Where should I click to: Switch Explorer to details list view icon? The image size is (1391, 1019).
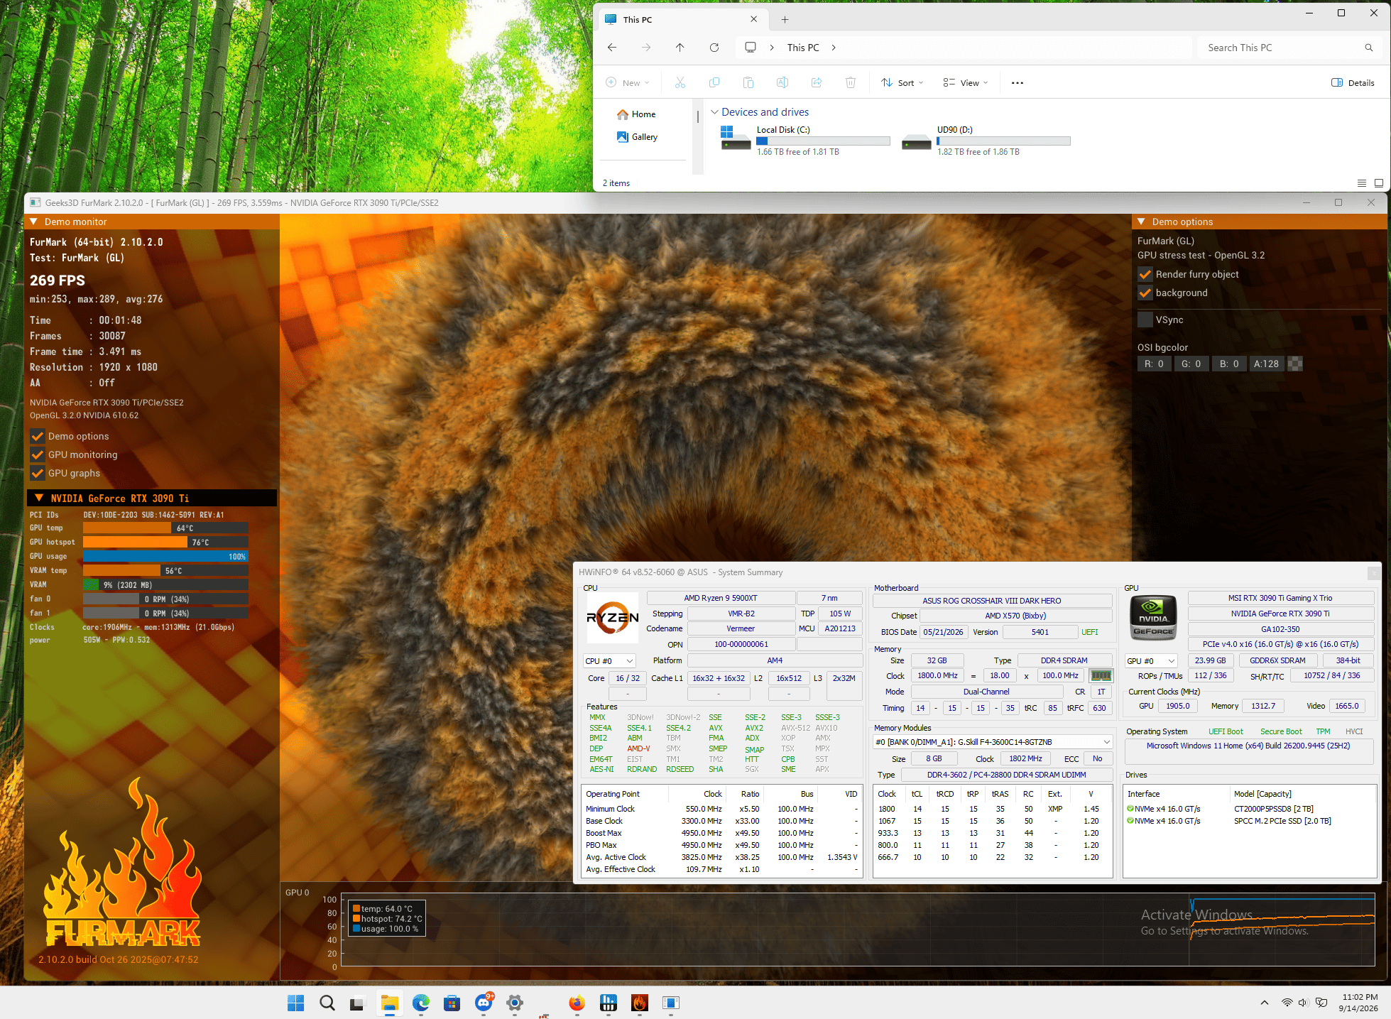click(x=1362, y=183)
